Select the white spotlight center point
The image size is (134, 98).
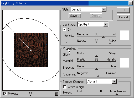[31, 50]
